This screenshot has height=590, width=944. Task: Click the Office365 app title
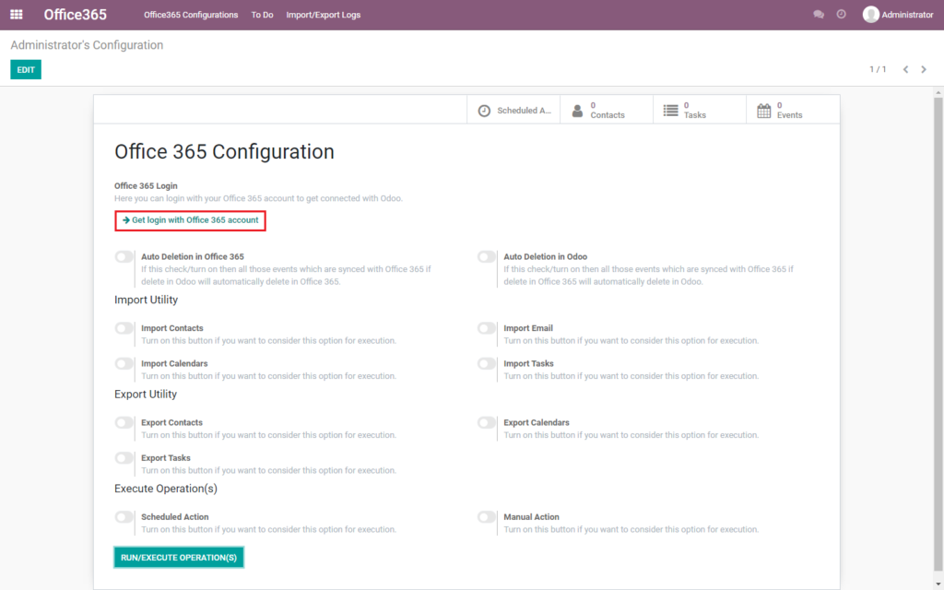[x=76, y=15]
